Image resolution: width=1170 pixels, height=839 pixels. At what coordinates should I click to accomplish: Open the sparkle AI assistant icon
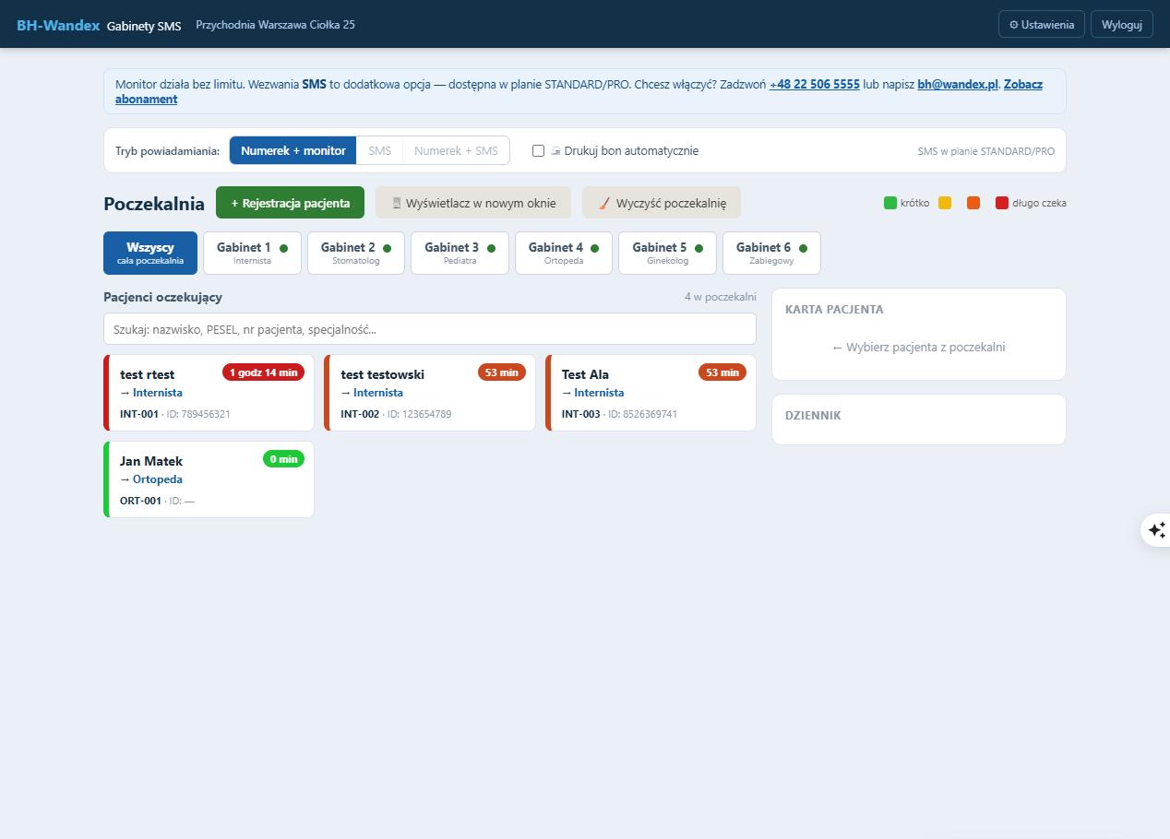coord(1156,530)
